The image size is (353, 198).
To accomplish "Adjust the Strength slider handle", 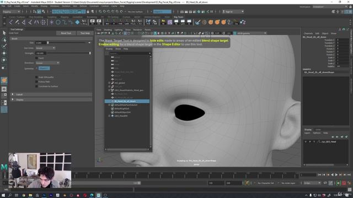I will pyautogui.click(x=90, y=53).
